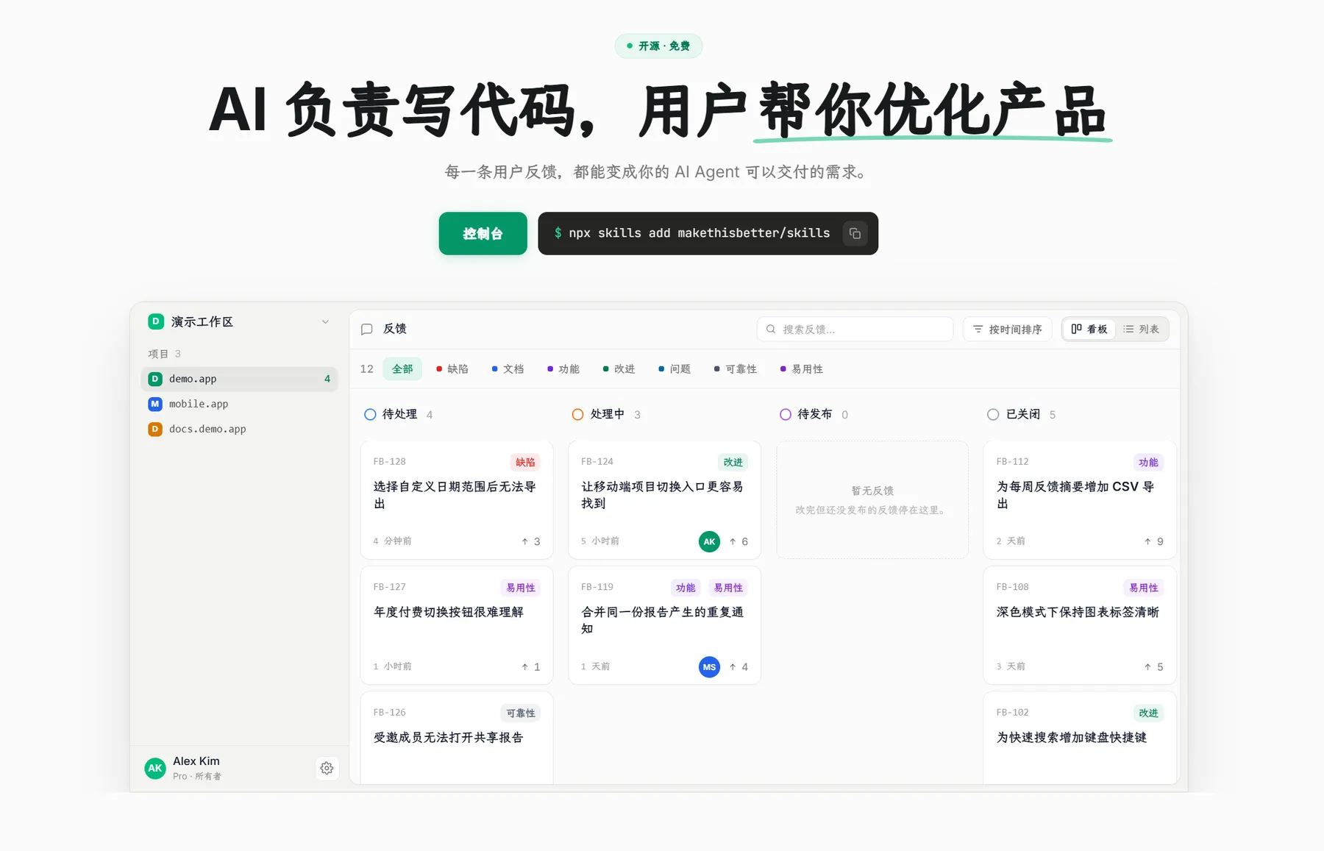Screen dimensions: 1324x851
Task: Upvote card FB-128 arrow
Action: pyautogui.click(x=524, y=541)
